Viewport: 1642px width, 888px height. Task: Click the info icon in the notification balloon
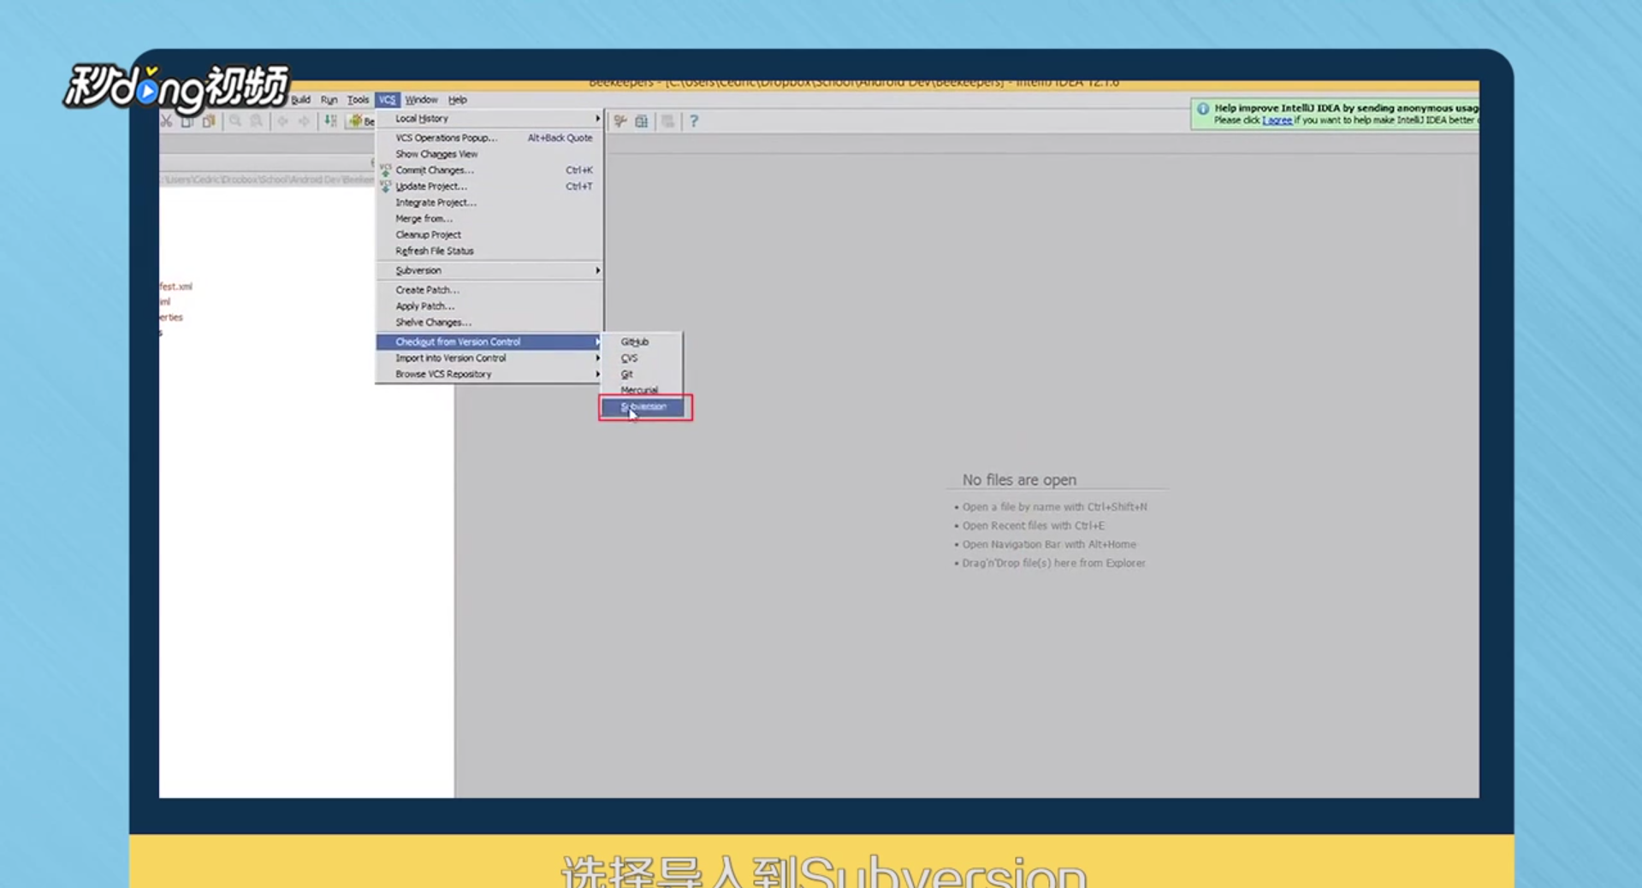click(x=1203, y=109)
